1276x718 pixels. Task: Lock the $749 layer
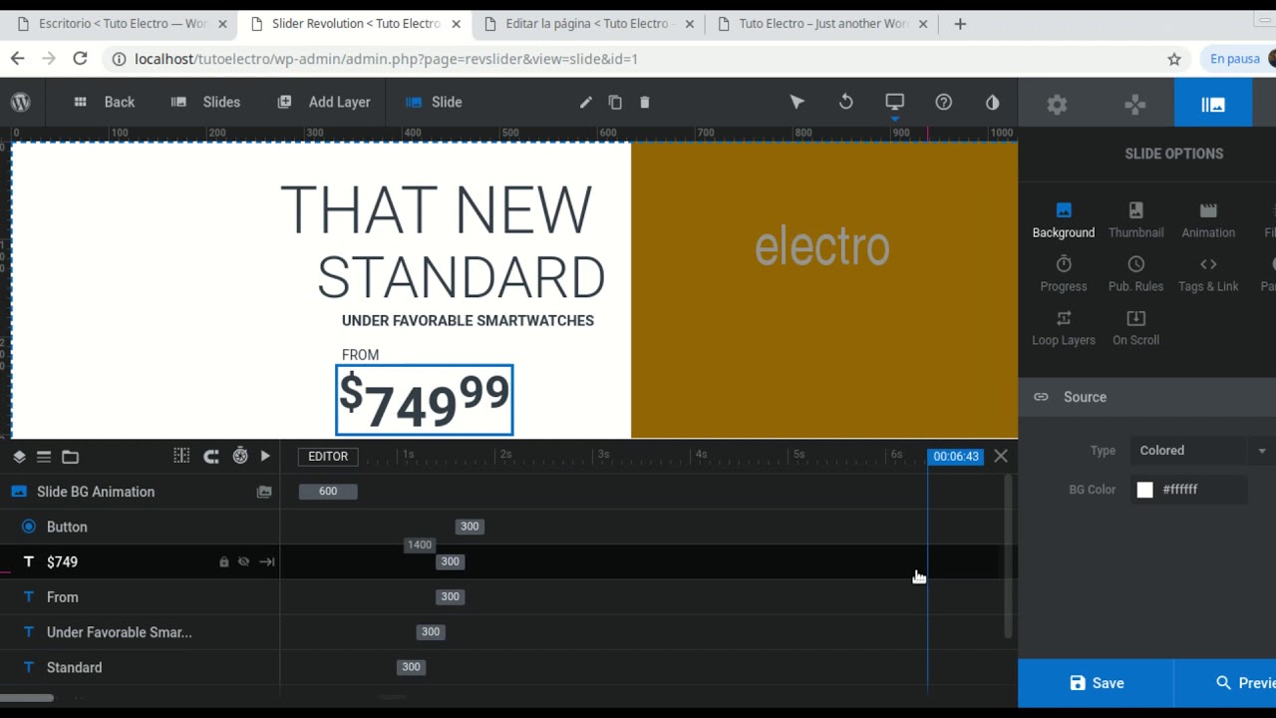point(224,562)
